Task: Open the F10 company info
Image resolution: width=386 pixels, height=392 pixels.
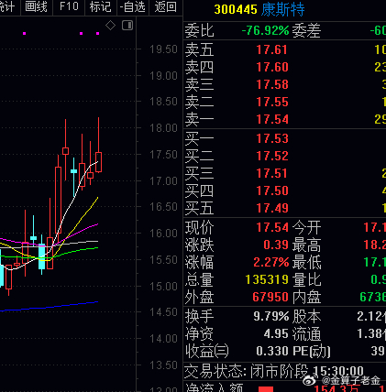Action: click(69, 6)
